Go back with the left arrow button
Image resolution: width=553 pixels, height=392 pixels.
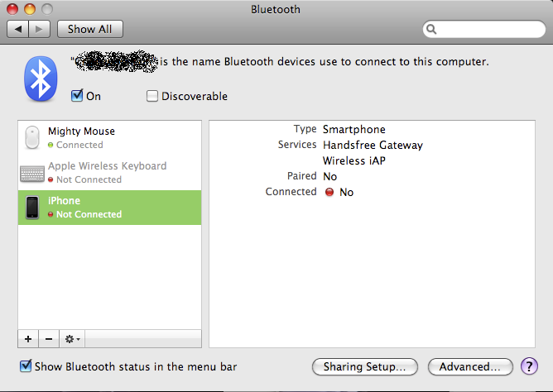point(19,29)
